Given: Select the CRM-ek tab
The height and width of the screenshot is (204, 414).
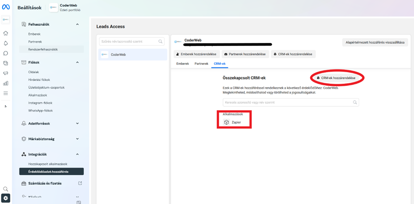Looking at the screenshot, I should (x=220, y=64).
